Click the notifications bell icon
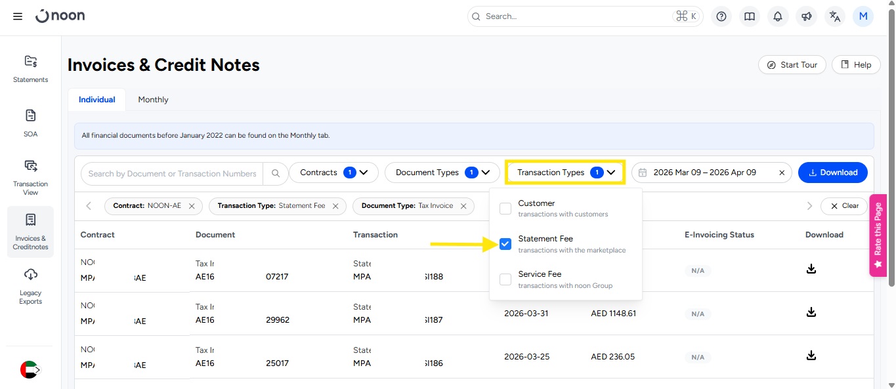This screenshot has width=896, height=389. click(778, 16)
